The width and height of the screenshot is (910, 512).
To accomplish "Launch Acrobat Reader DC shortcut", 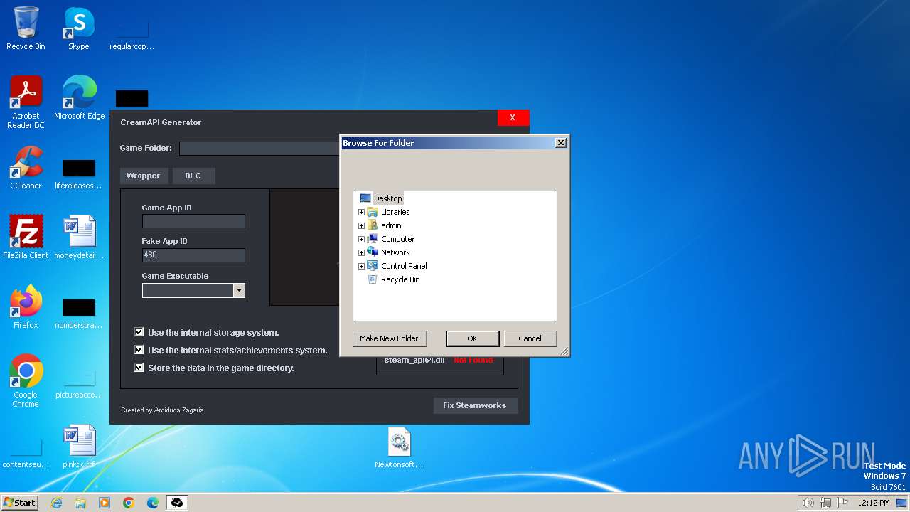I will click(x=26, y=102).
